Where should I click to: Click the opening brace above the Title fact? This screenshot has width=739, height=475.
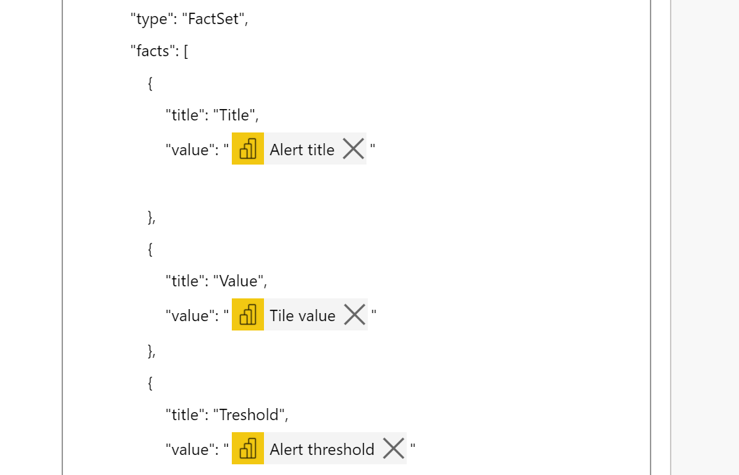151,83
